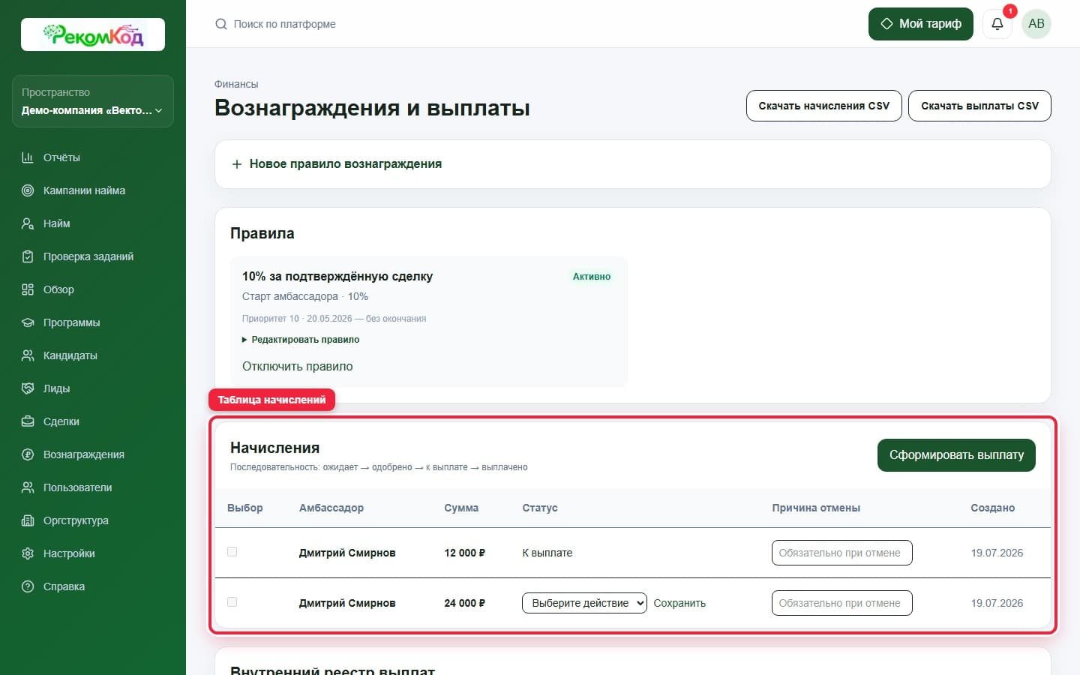Click the 12 000 ₽ amount cell
Screen dimensions: 1080x675
(465, 553)
